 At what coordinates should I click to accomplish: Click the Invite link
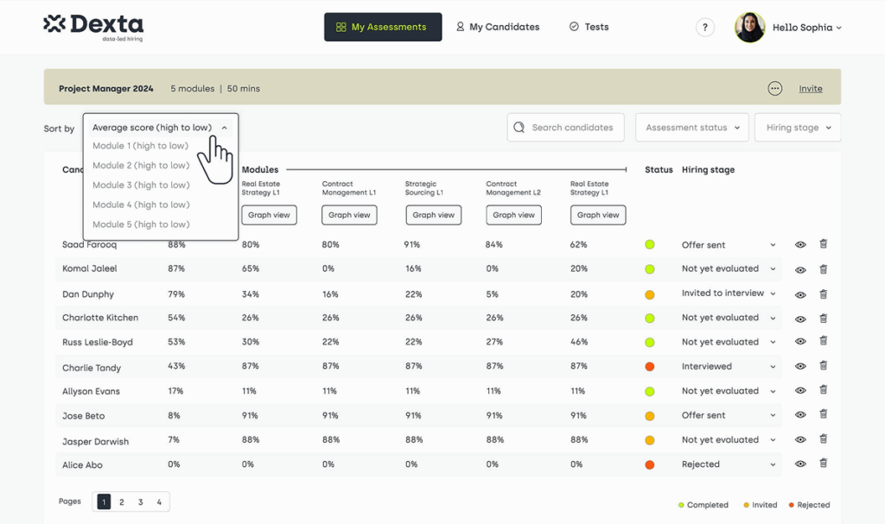[810, 89]
